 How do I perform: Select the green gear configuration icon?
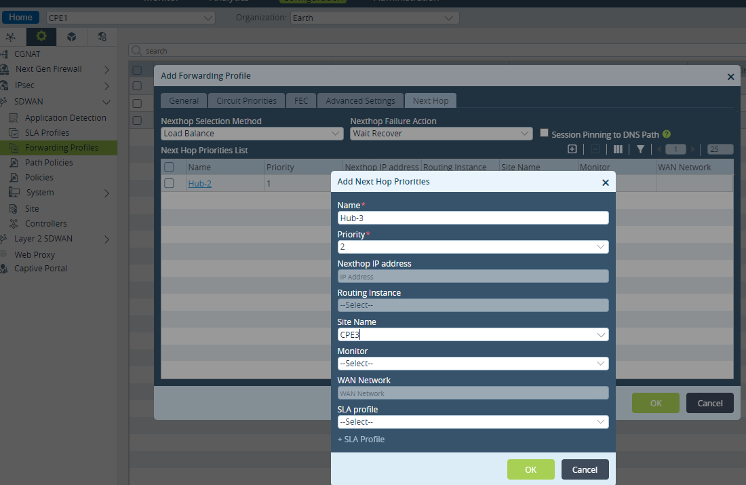[41, 36]
